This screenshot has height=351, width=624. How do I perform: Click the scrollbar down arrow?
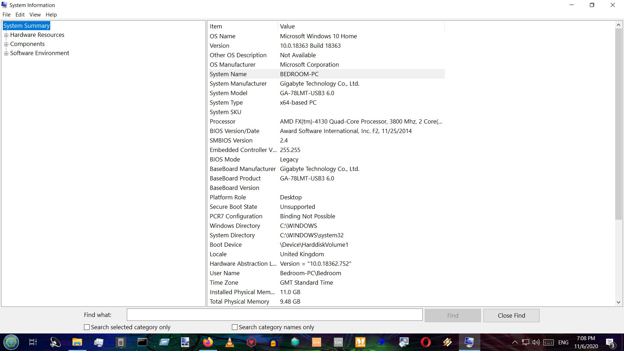click(x=618, y=302)
